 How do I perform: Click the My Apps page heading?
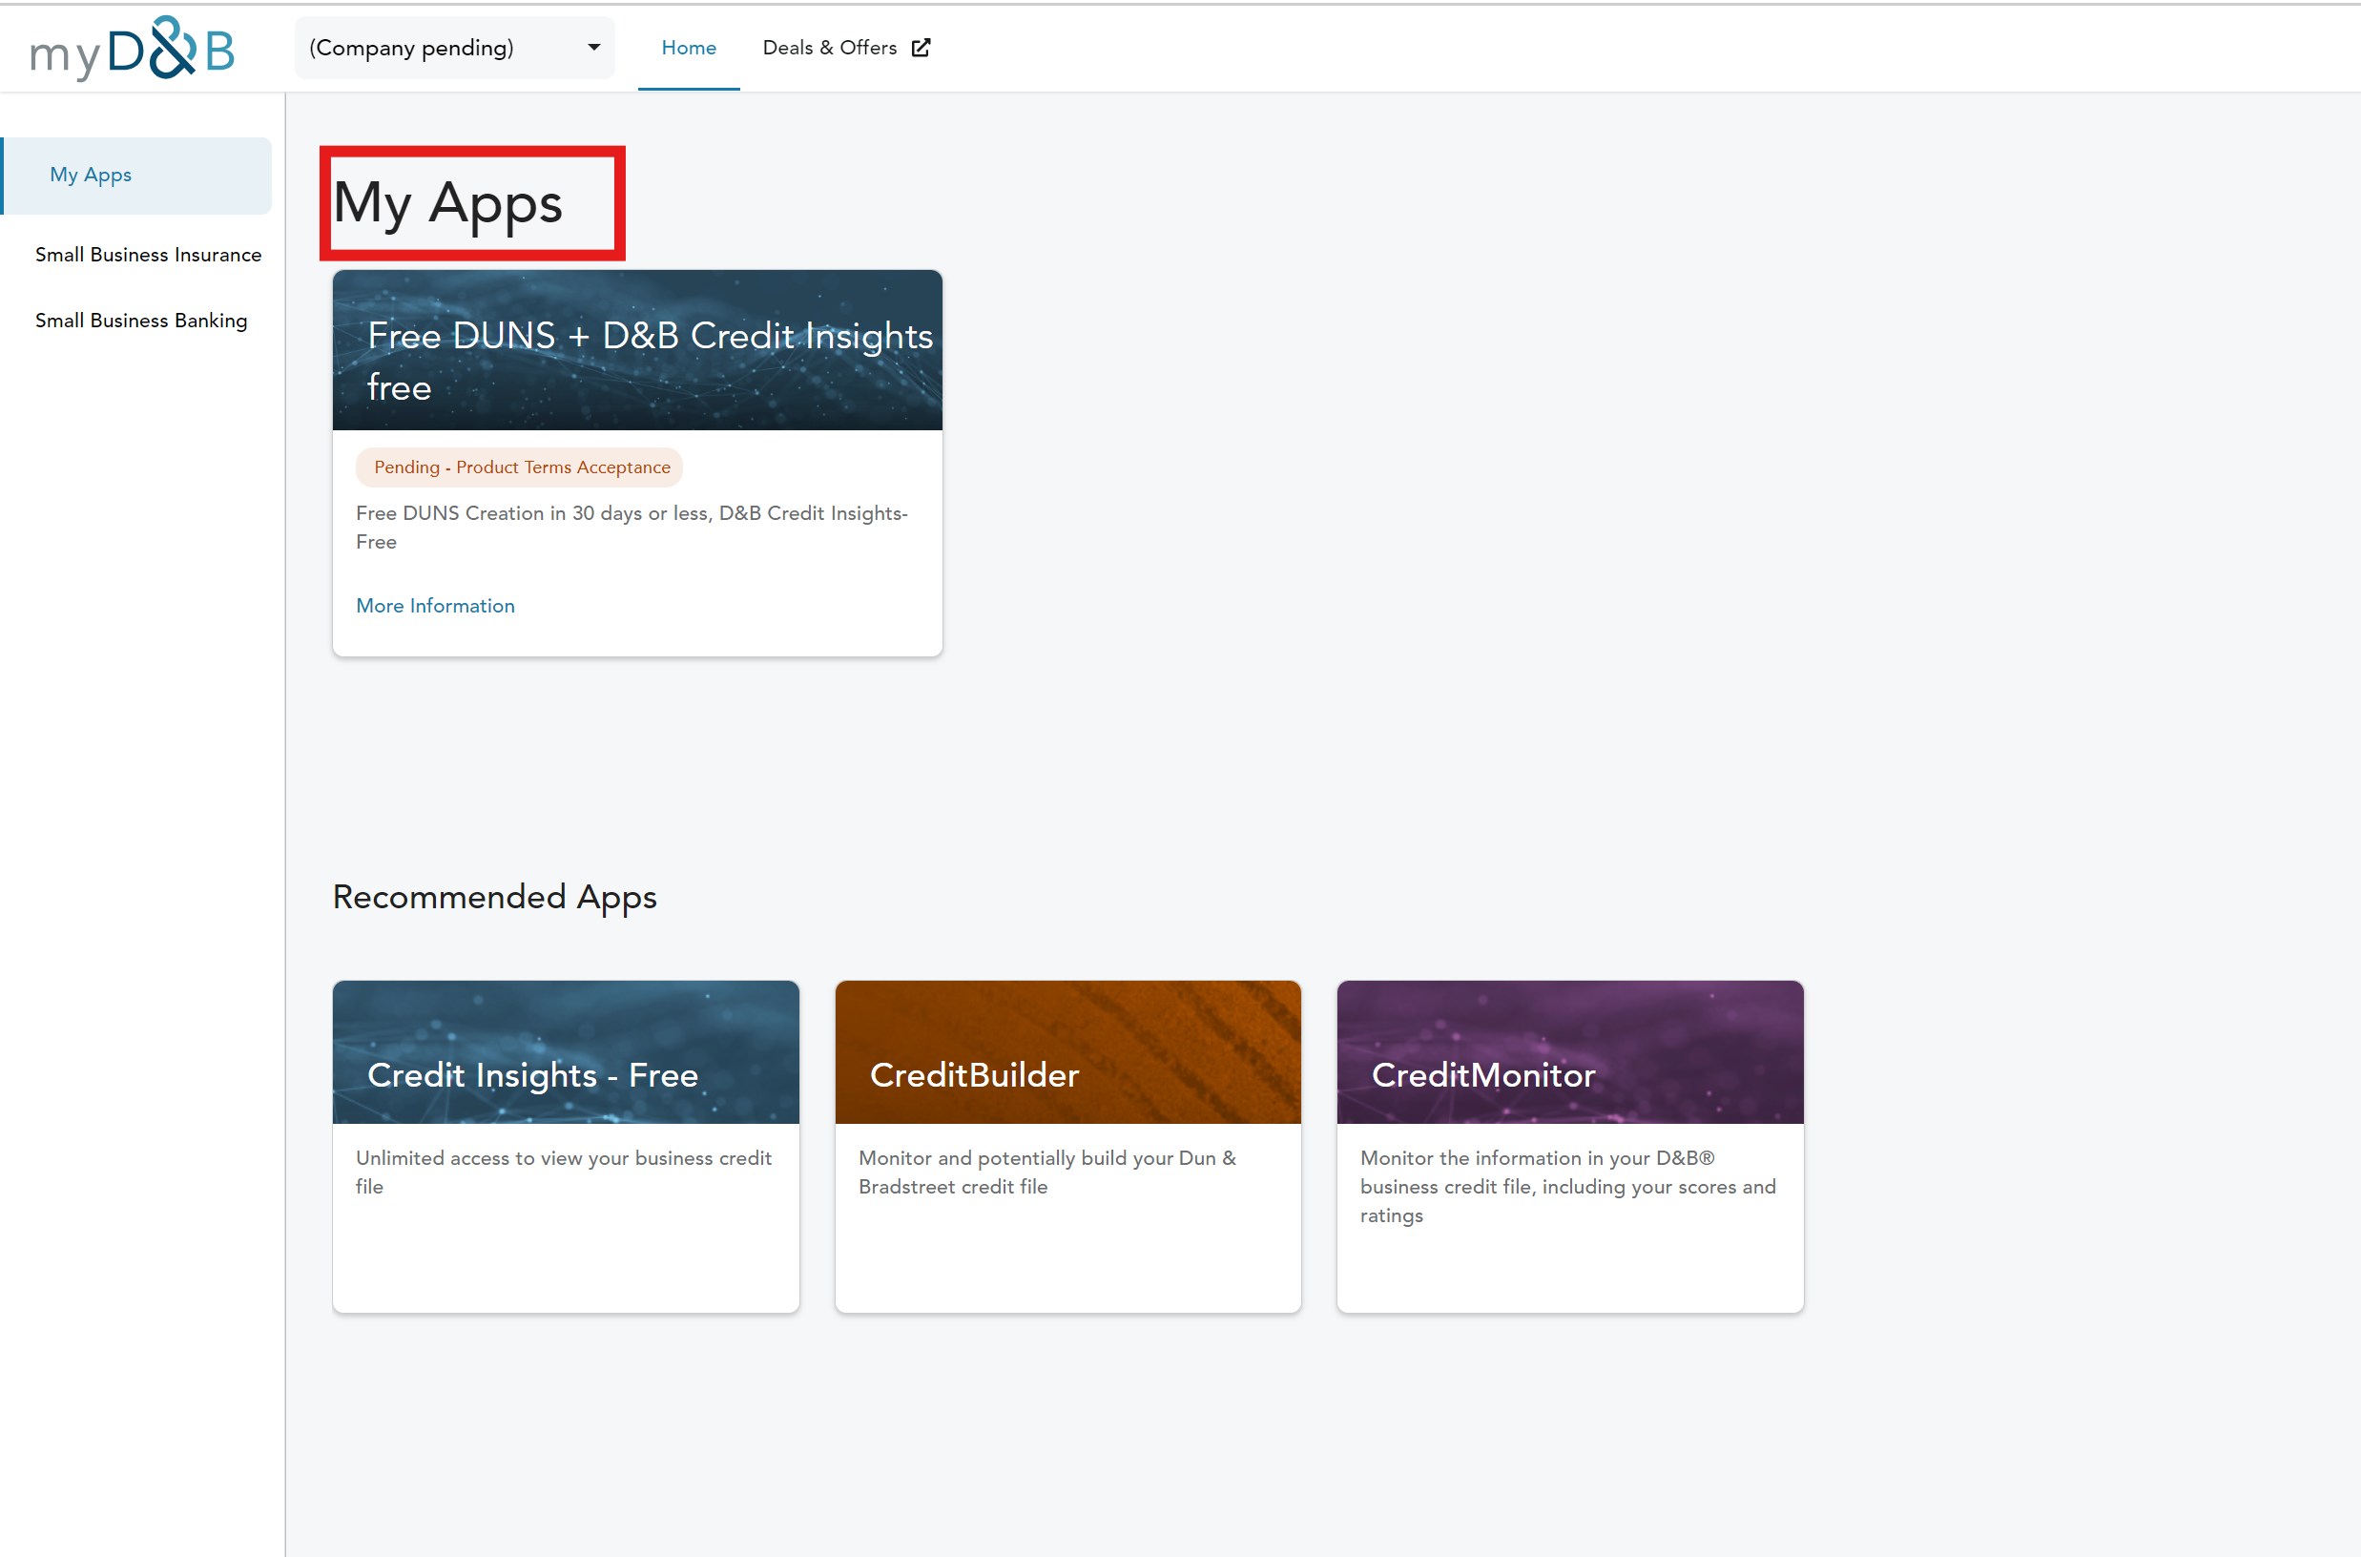(447, 203)
